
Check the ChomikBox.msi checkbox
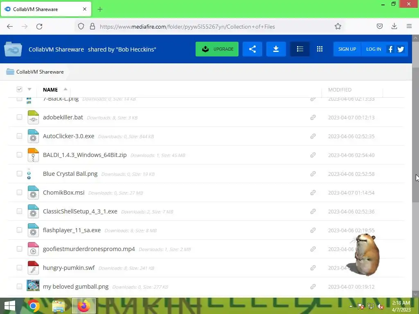[19, 193]
